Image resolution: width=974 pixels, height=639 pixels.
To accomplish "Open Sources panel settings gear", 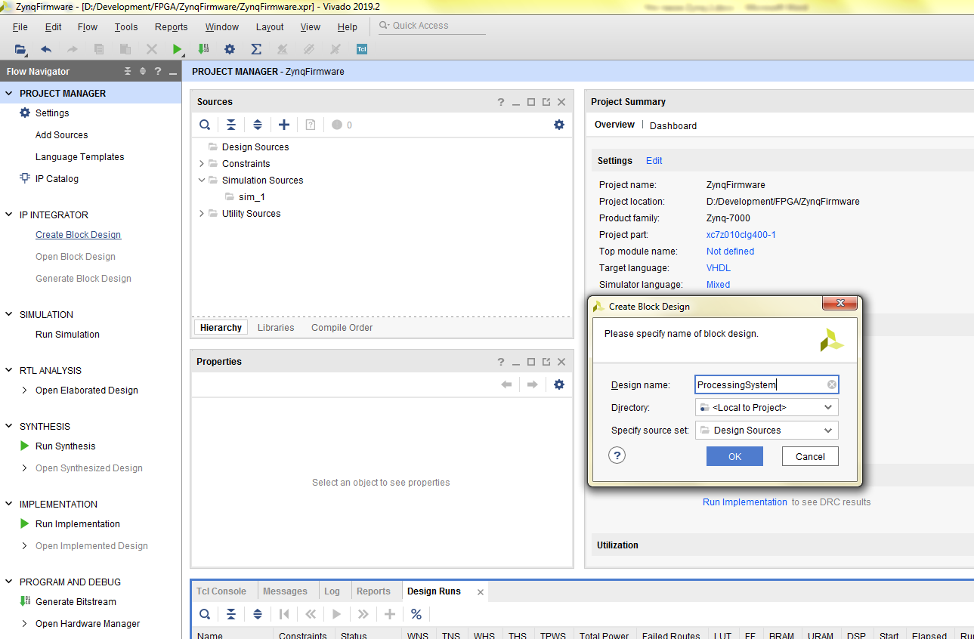I will point(559,125).
